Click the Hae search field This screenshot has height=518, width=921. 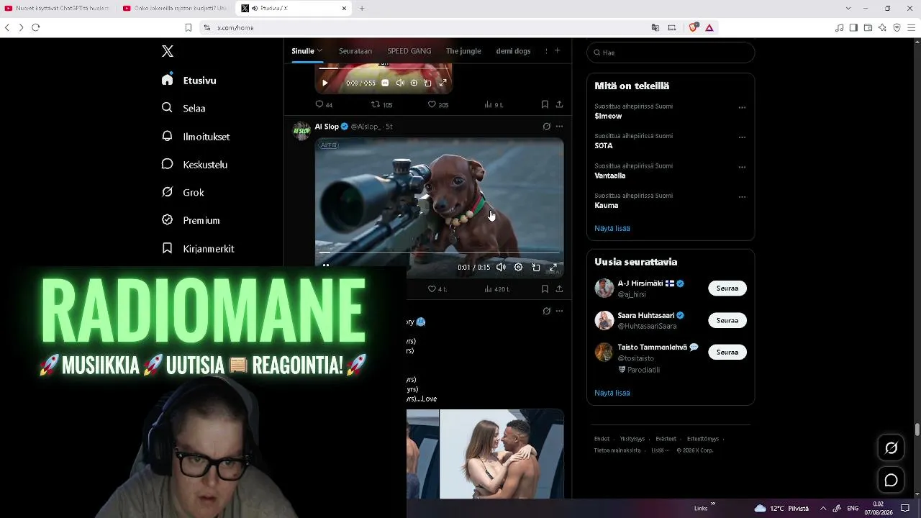click(x=671, y=53)
